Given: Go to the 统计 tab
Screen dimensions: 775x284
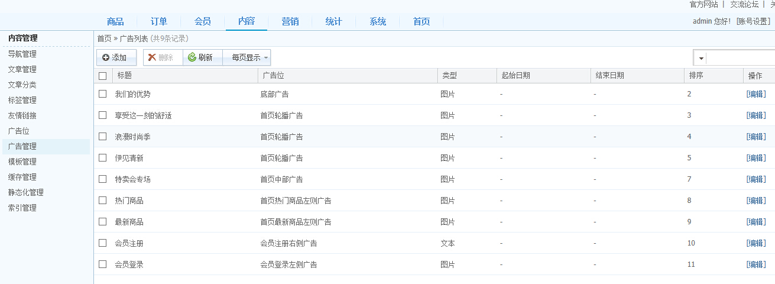Looking at the screenshot, I should [334, 22].
